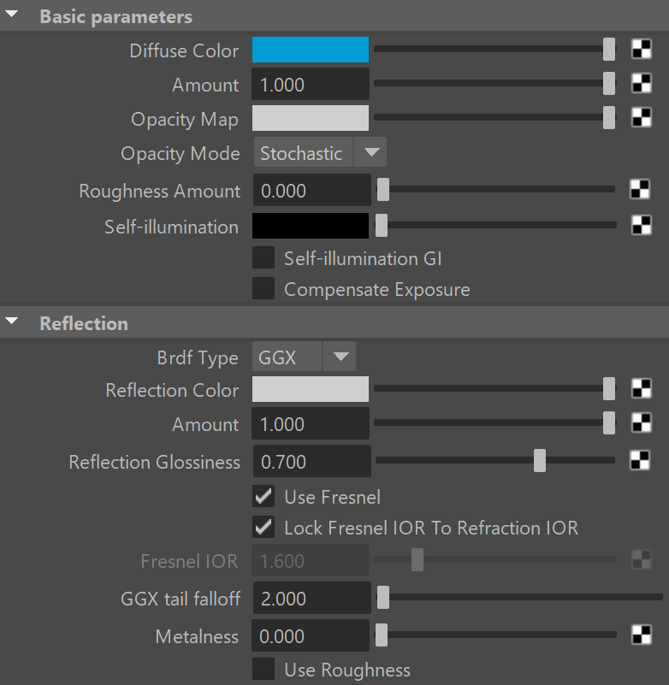The height and width of the screenshot is (685, 669).
Task: Disable Lock Fresnel IOR To Refraction IOR
Action: [x=263, y=528]
